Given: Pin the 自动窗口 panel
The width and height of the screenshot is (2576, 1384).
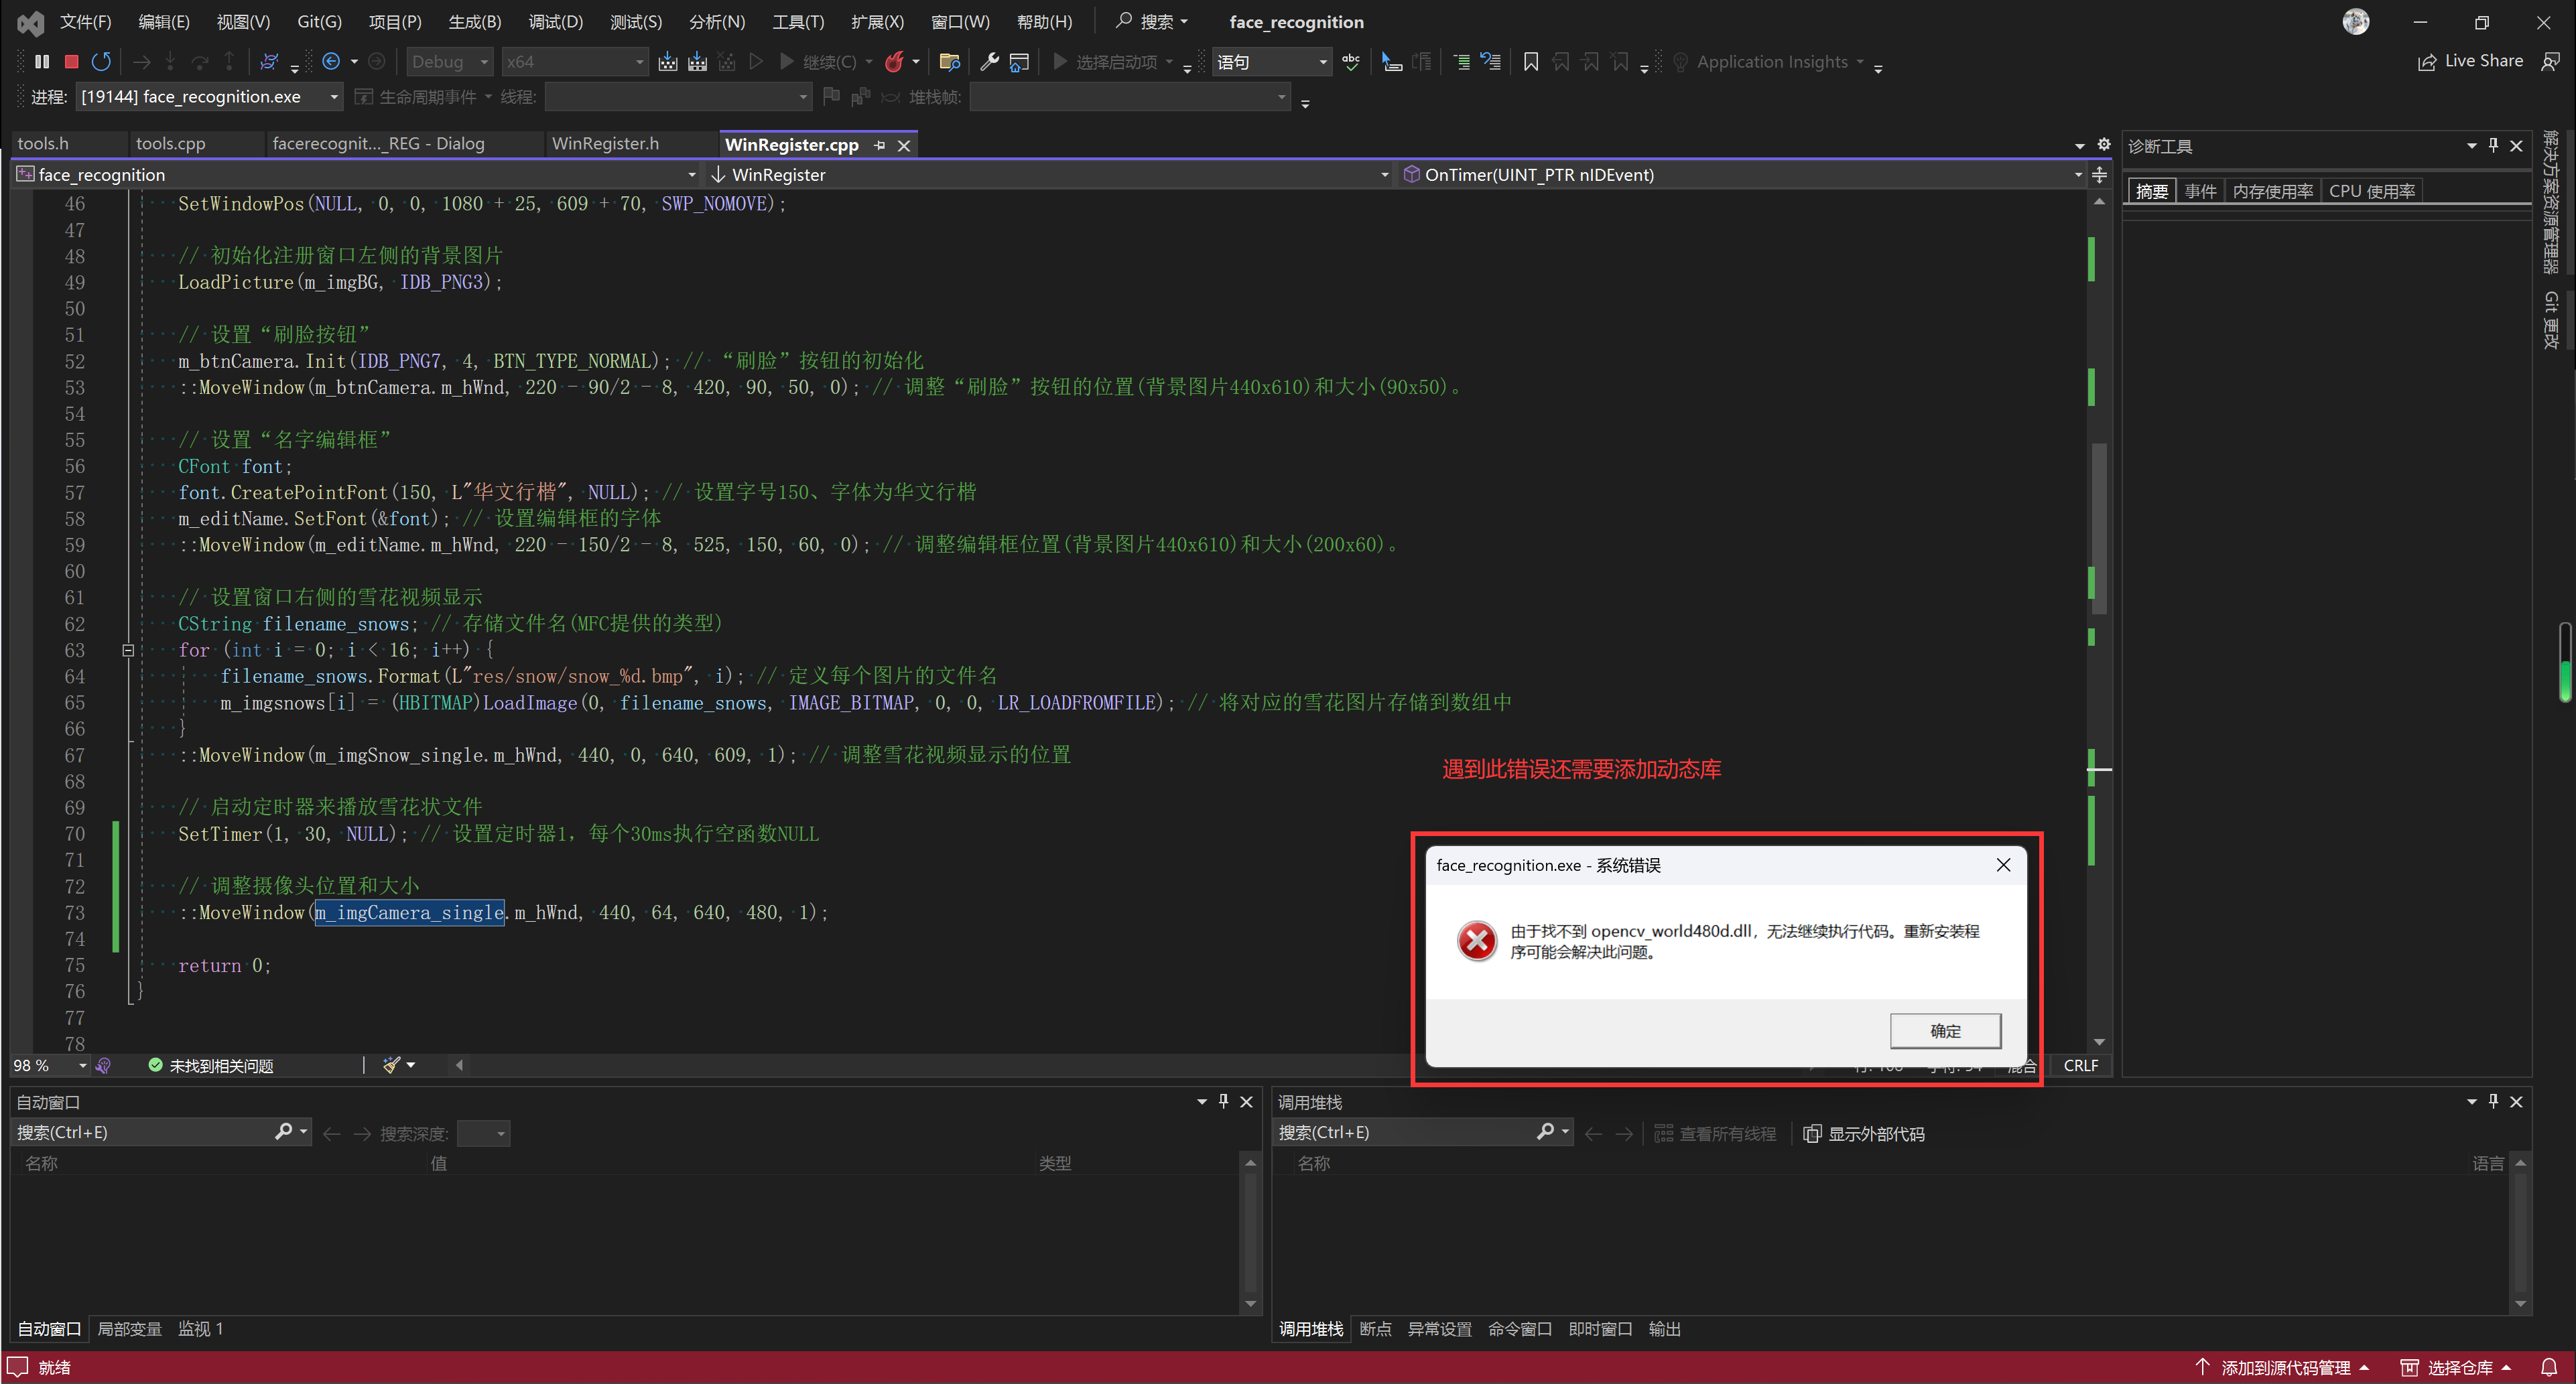Looking at the screenshot, I should coord(1222,1101).
